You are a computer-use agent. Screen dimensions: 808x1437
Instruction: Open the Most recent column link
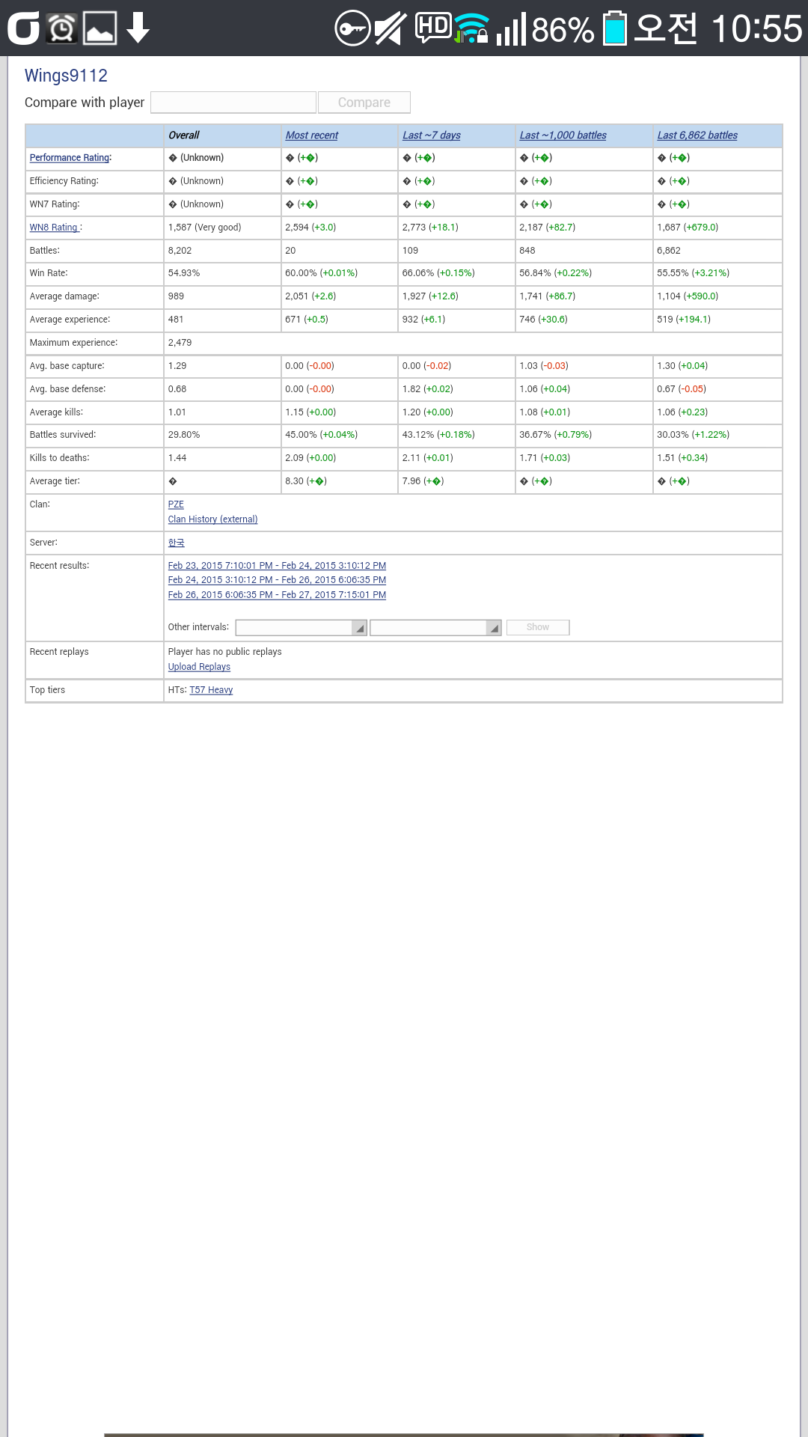point(312,135)
